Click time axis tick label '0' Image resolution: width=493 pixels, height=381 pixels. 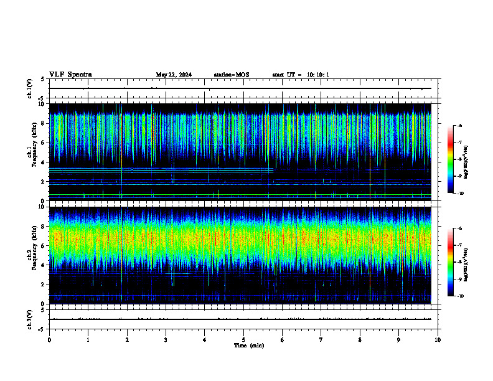[x=49, y=340]
